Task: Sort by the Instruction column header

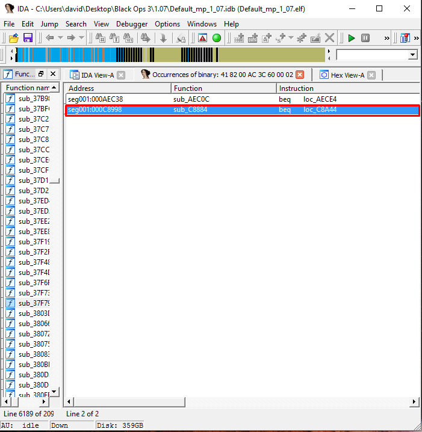Action: pyautogui.click(x=348, y=88)
